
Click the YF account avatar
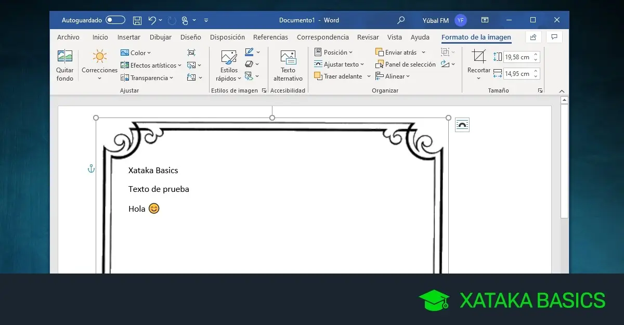coord(461,20)
